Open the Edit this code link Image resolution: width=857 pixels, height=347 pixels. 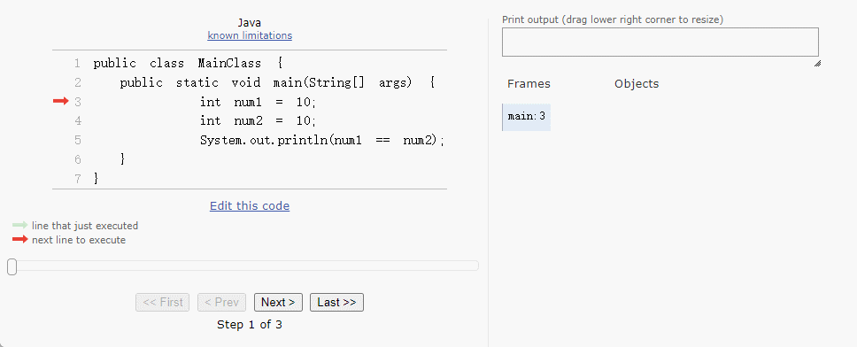click(x=250, y=206)
